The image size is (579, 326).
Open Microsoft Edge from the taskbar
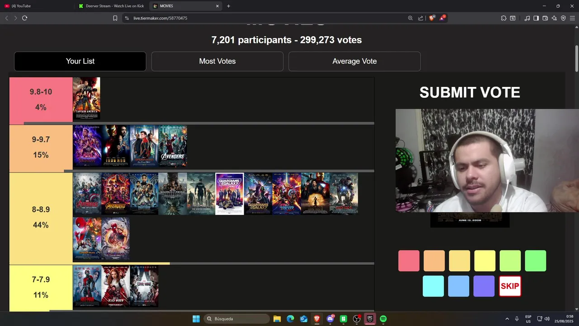pyautogui.click(x=290, y=319)
